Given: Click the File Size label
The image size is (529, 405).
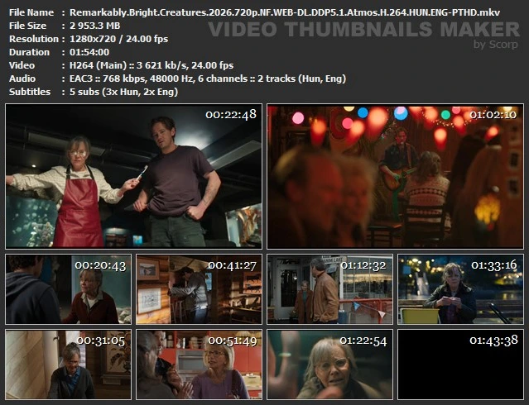Looking at the screenshot, I should pos(27,26).
